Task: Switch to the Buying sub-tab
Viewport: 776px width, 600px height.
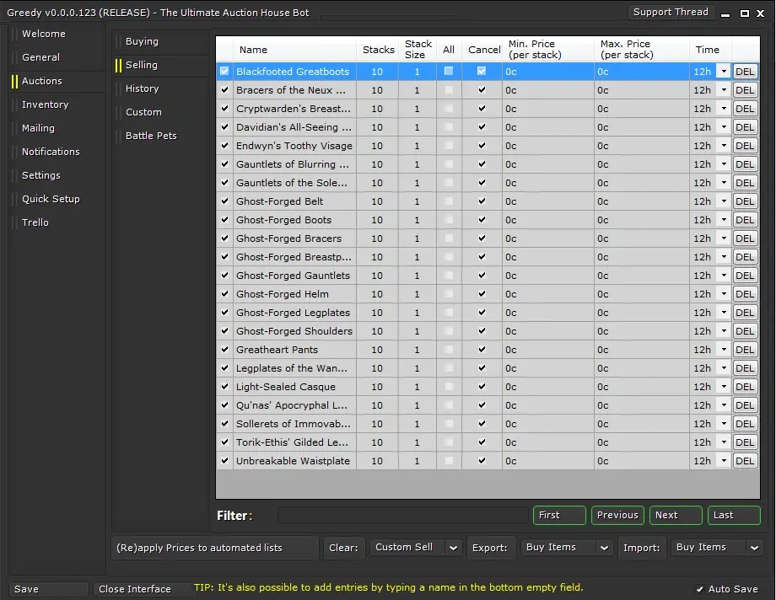Action: pyautogui.click(x=142, y=41)
